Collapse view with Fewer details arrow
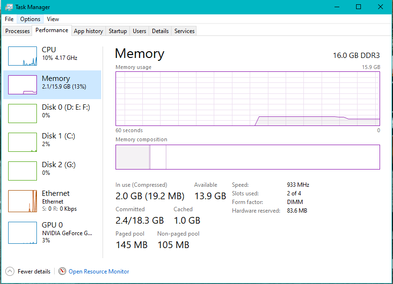This screenshot has width=393, height=284. (10, 272)
